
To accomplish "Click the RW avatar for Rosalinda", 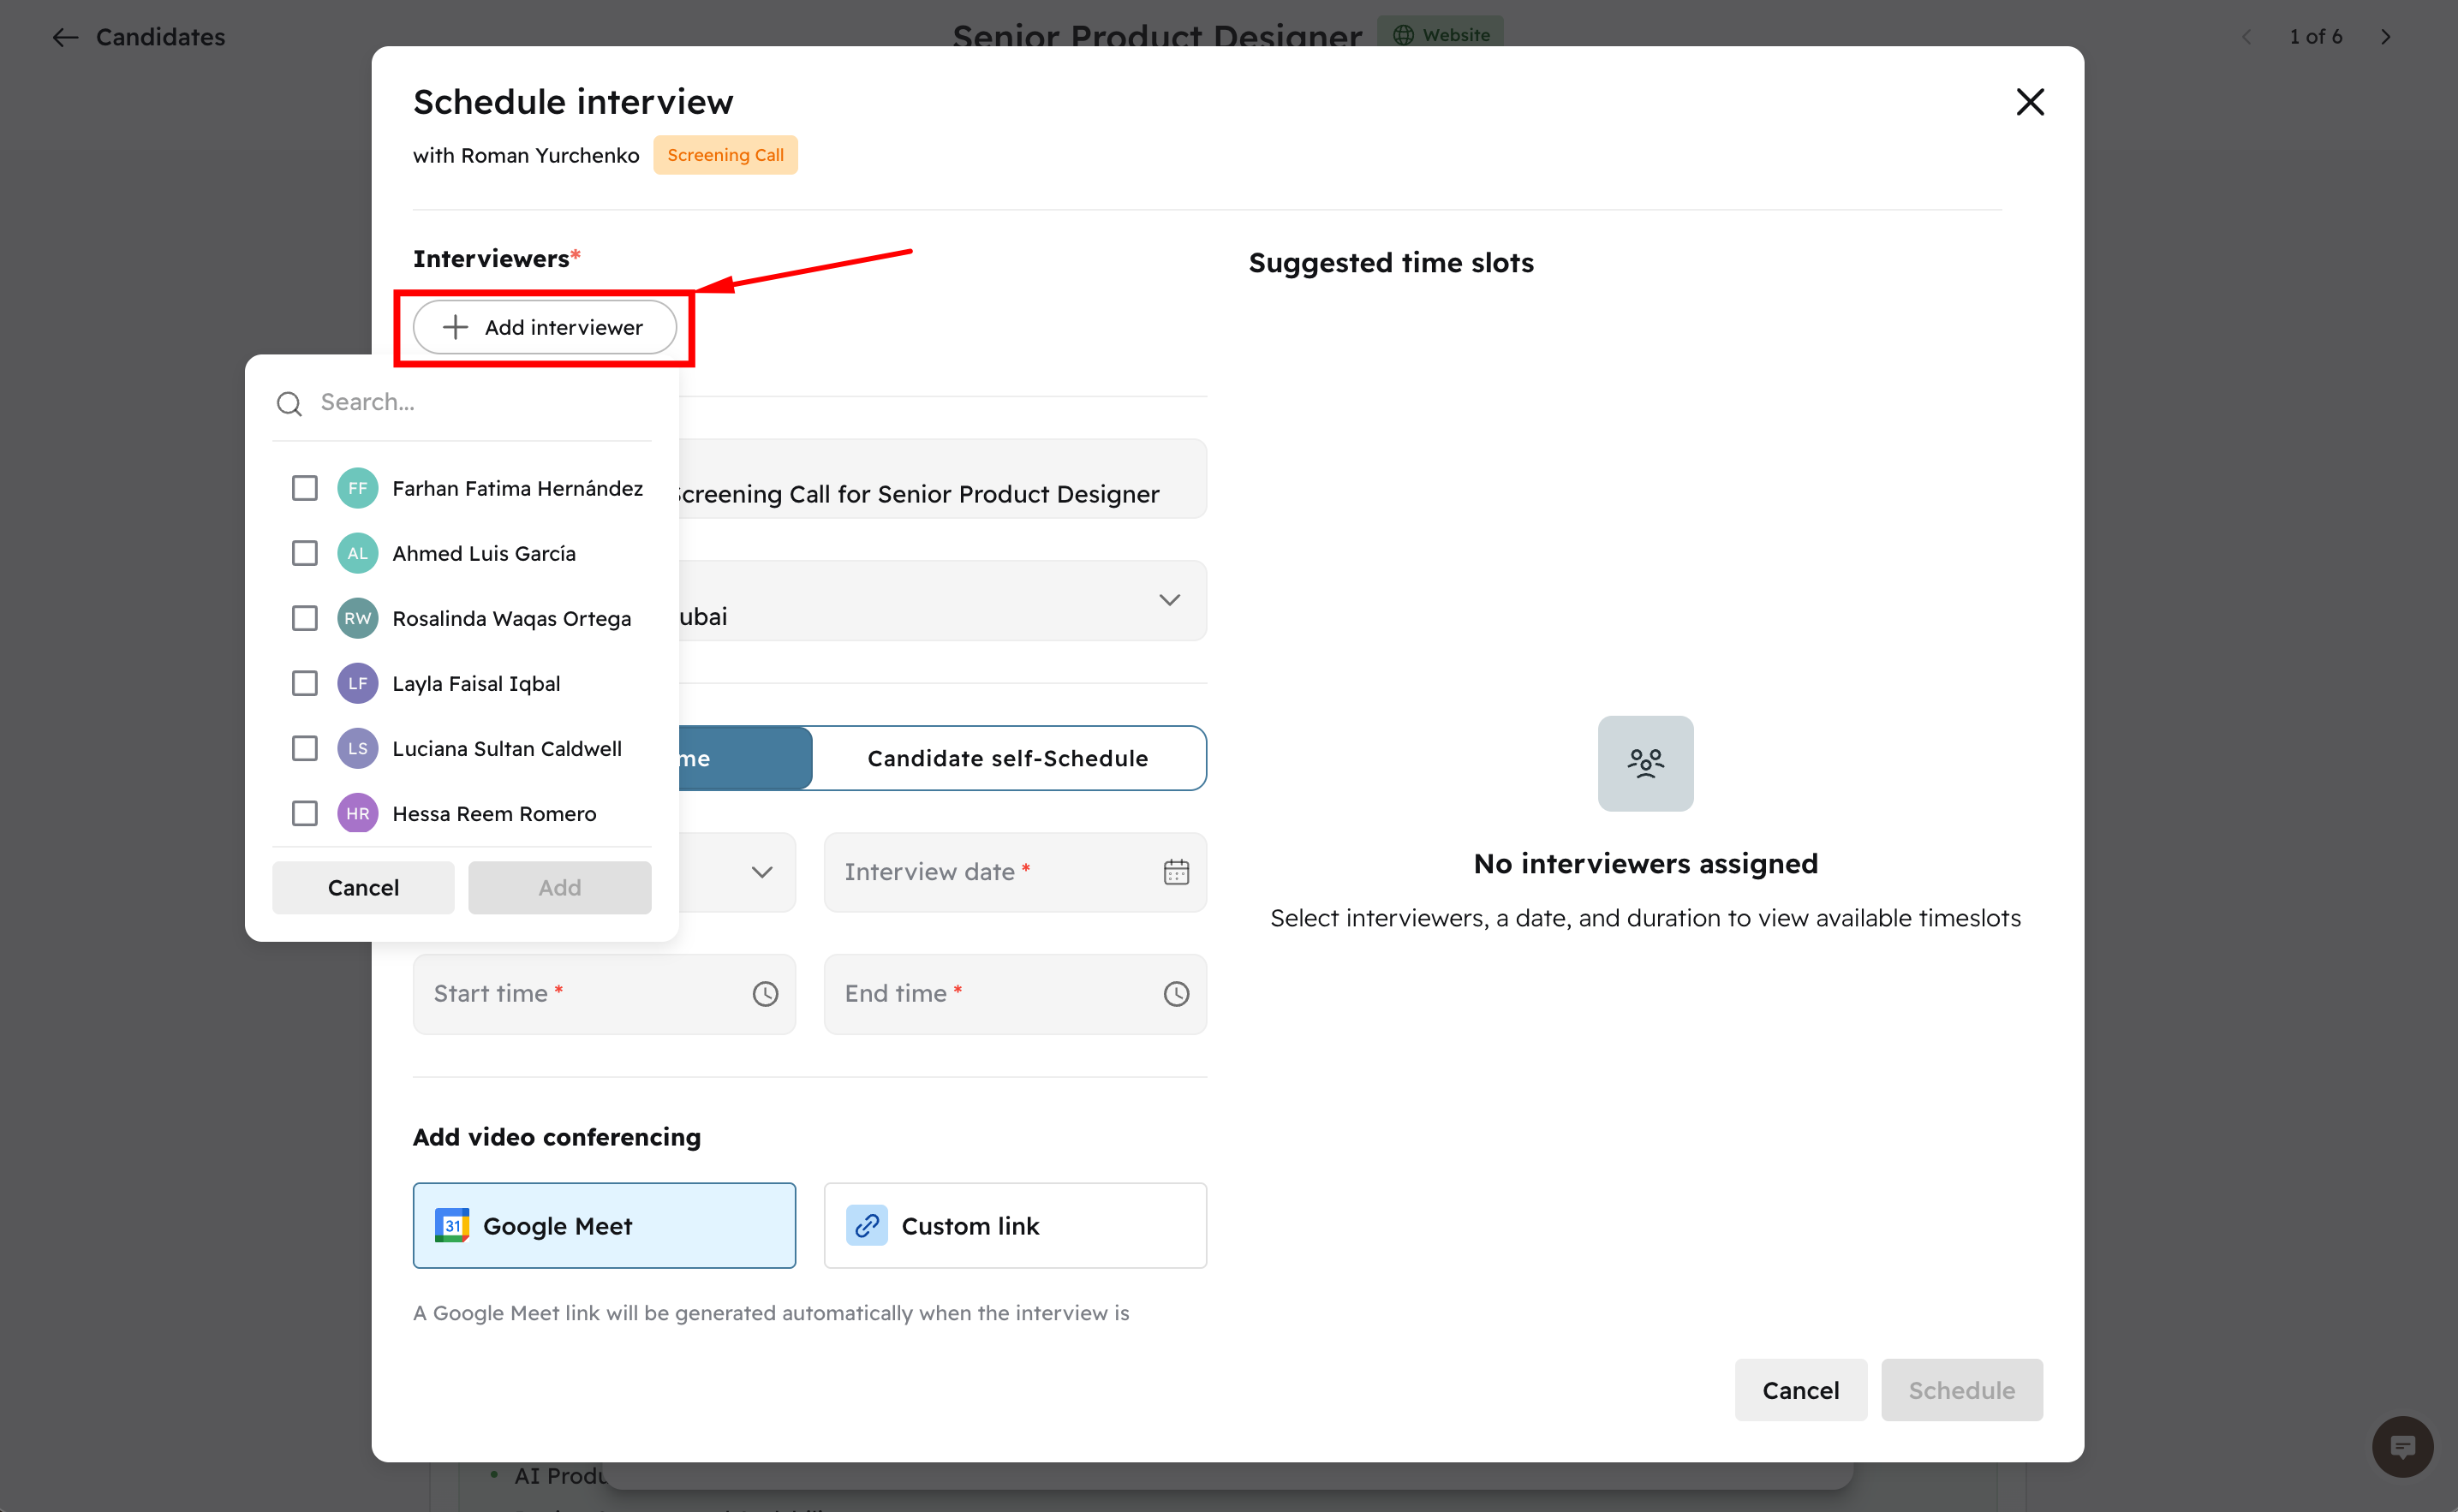I will pos(357,618).
